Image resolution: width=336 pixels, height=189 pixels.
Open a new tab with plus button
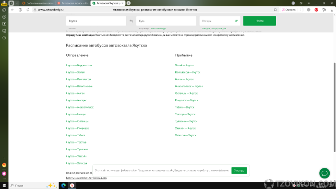coord(129,3)
